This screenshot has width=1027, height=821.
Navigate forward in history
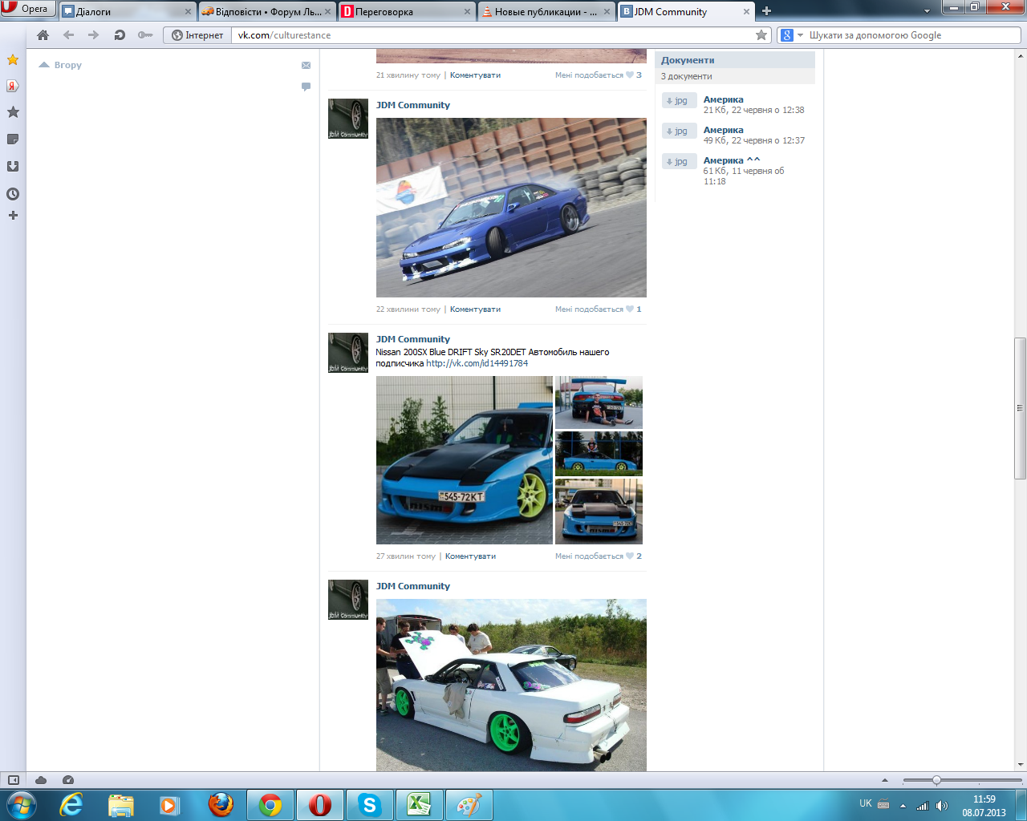pyautogui.click(x=94, y=35)
